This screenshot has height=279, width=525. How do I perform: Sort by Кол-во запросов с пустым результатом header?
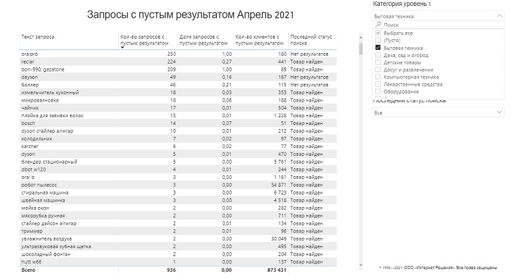(144, 40)
